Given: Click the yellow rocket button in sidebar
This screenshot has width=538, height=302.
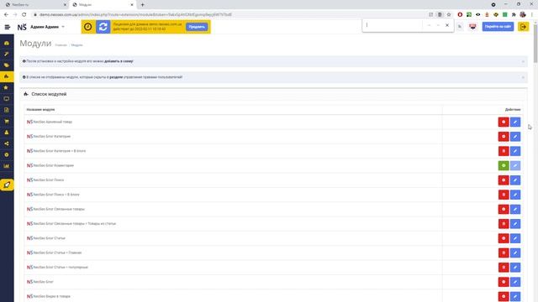Looking at the screenshot, I should point(7,185).
